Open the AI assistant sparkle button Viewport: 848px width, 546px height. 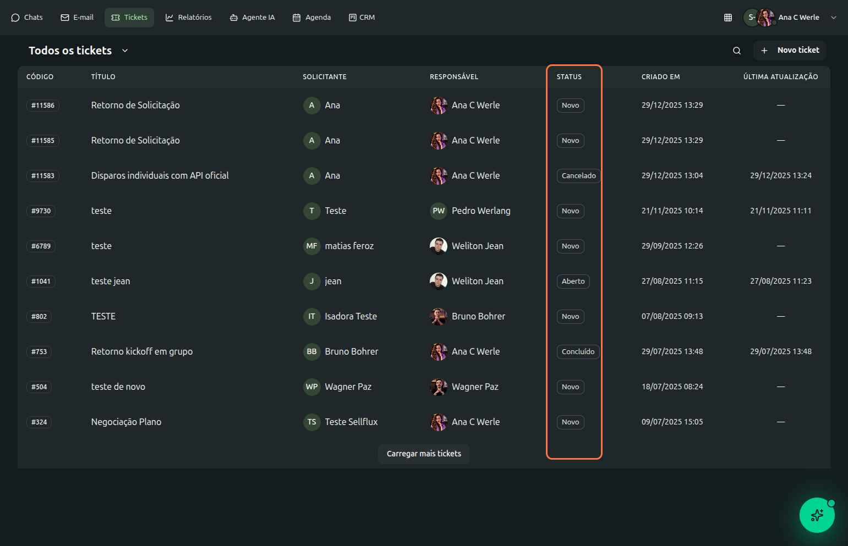[x=817, y=515]
